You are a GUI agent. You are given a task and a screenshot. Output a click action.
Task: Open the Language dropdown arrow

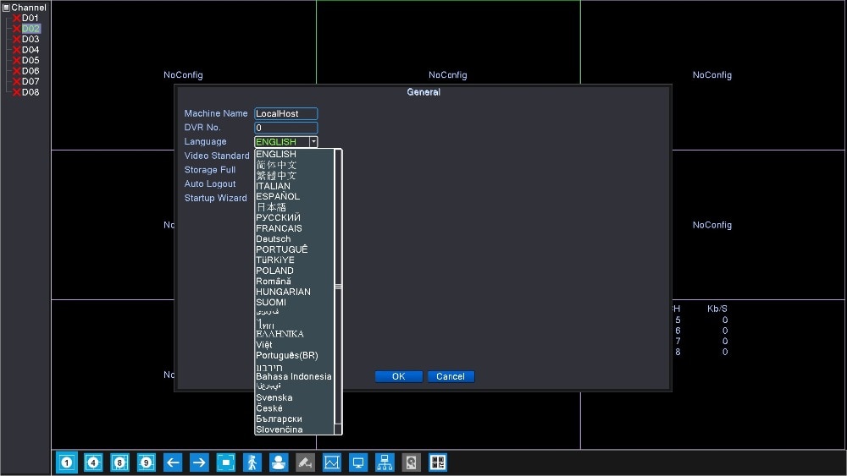(x=313, y=142)
